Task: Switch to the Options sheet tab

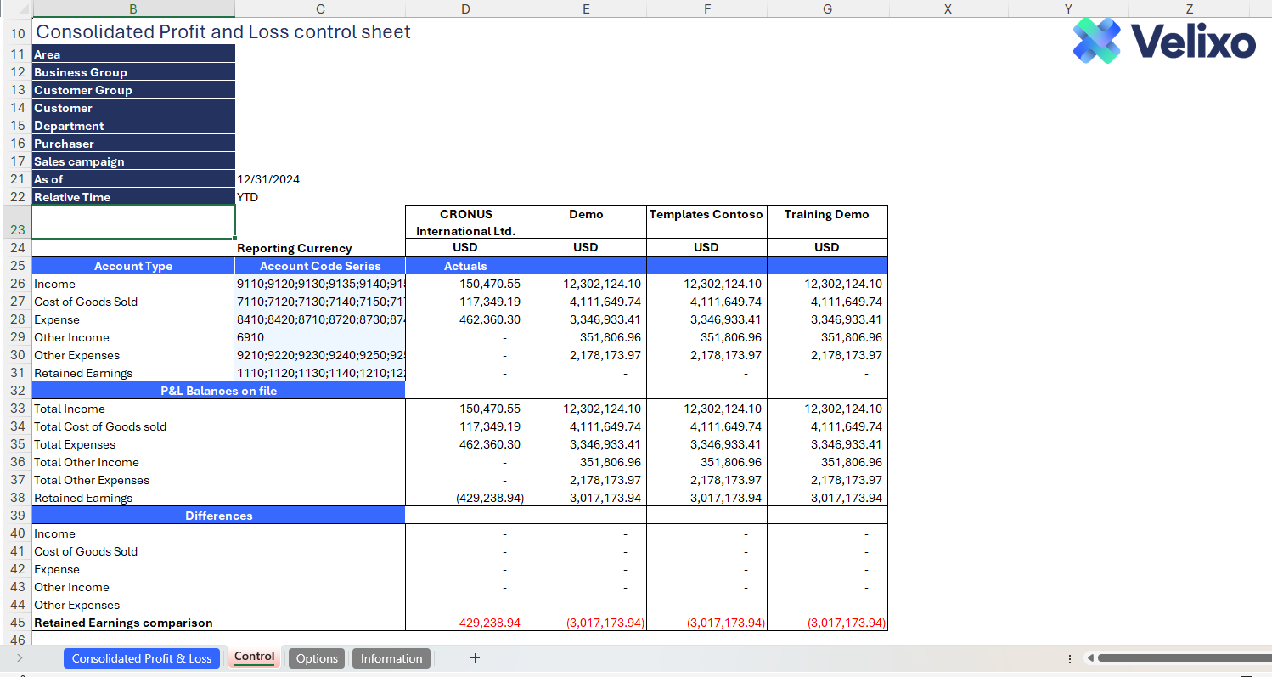Action: click(x=317, y=658)
